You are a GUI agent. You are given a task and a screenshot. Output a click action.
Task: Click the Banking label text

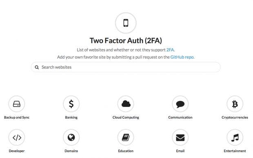(x=71, y=117)
